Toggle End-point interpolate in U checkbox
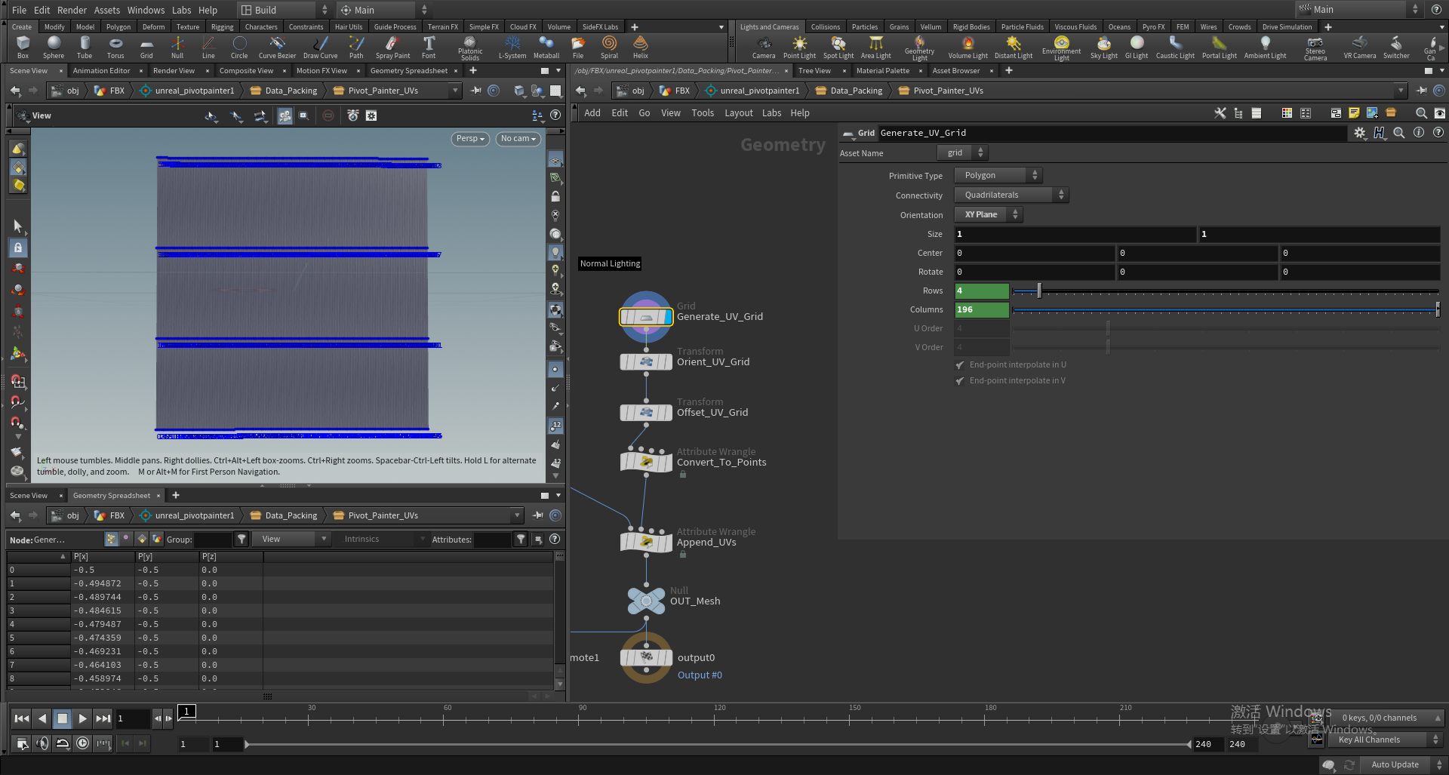 tap(960, 365)
